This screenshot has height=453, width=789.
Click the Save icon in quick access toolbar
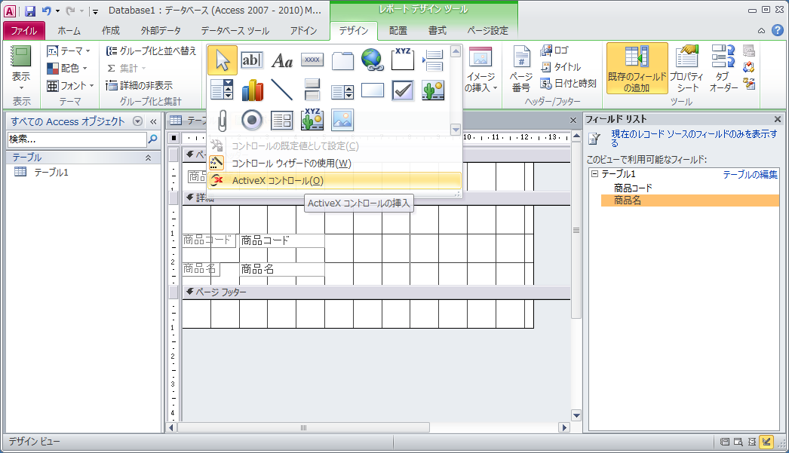coord(29,11)
